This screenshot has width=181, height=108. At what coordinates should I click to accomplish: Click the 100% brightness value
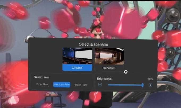pyautogui.click(x=150, y=79)
